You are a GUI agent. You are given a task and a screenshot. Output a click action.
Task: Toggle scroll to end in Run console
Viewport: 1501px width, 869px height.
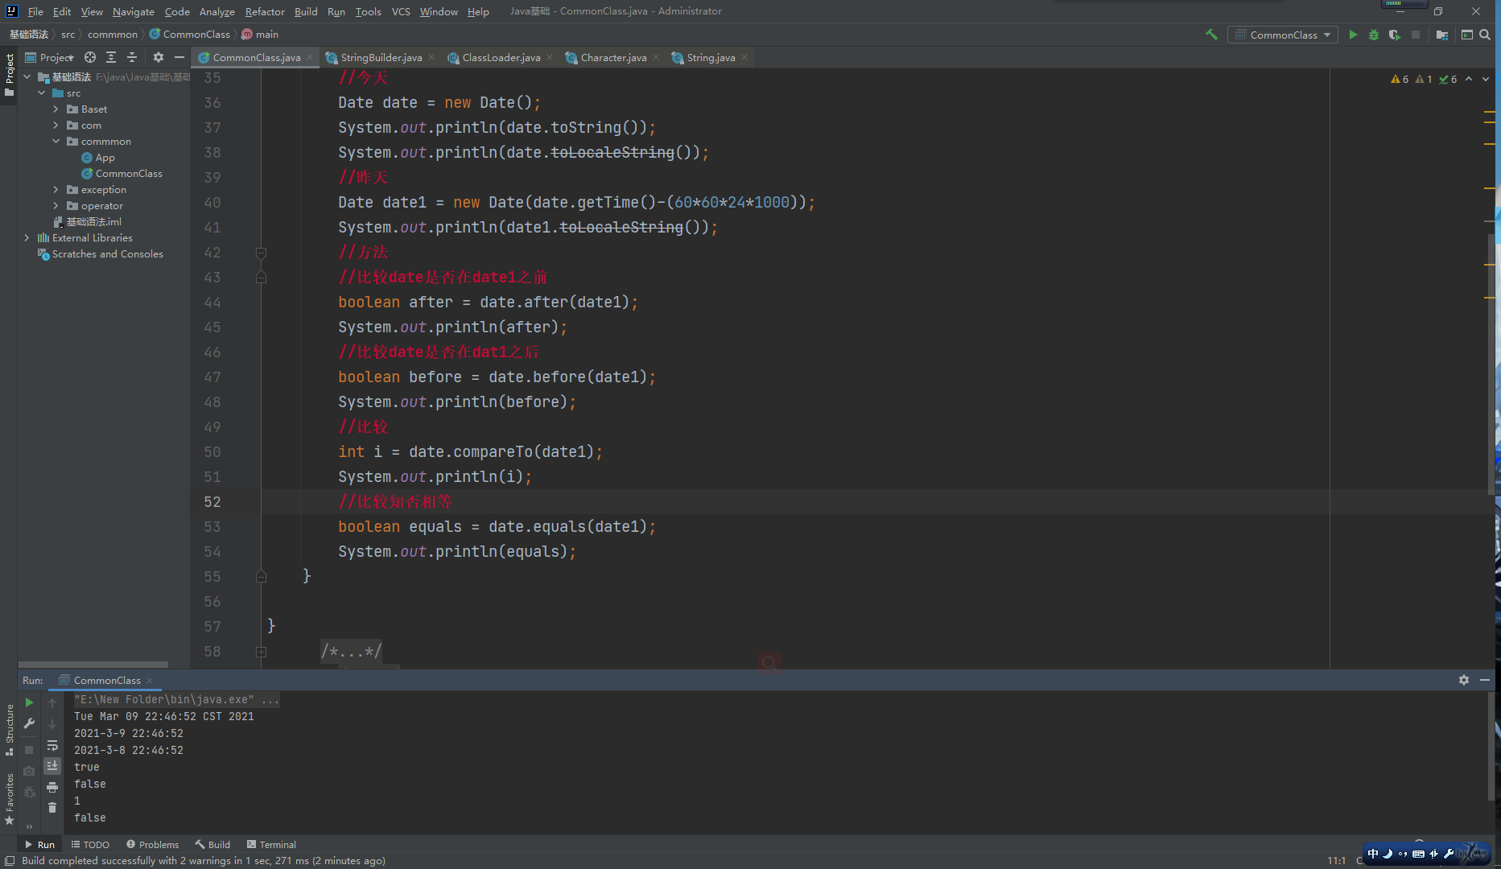click(x=52, y=766)
